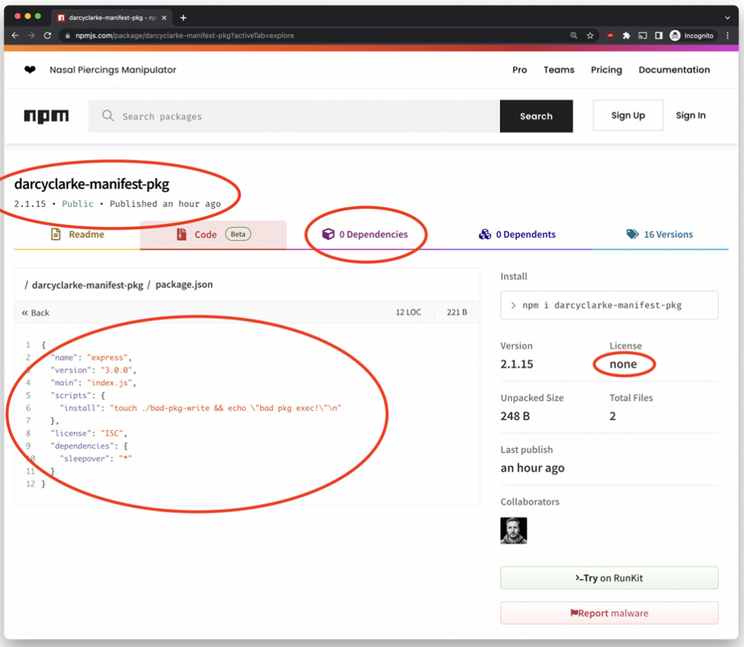The width and height of the screenshot is (744, 647).
Task: Click the media cast icon in toolbar
Action: (642, 36)
